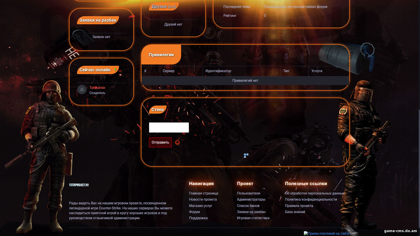
Task: Go to Главная страница in footer
Action: [204, 193]
